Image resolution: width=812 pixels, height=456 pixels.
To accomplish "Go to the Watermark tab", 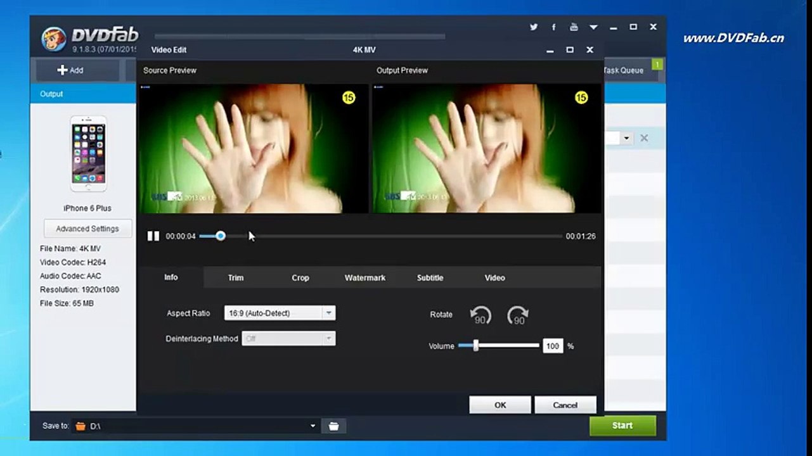I will coord(365,277).
